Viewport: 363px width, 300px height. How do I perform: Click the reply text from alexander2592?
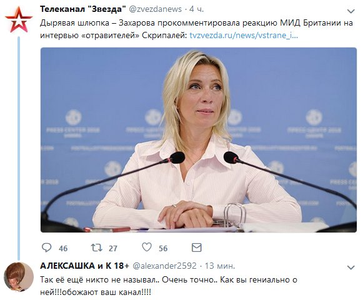tap(169, 286)
